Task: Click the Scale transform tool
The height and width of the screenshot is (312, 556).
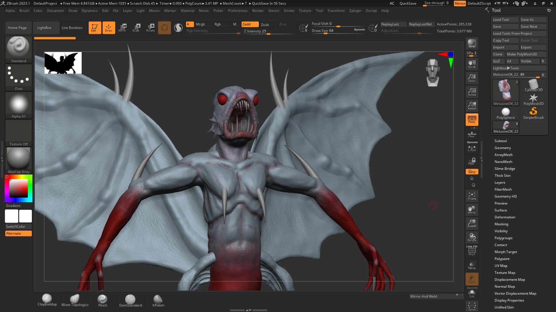Action: (x=136, y=28)
